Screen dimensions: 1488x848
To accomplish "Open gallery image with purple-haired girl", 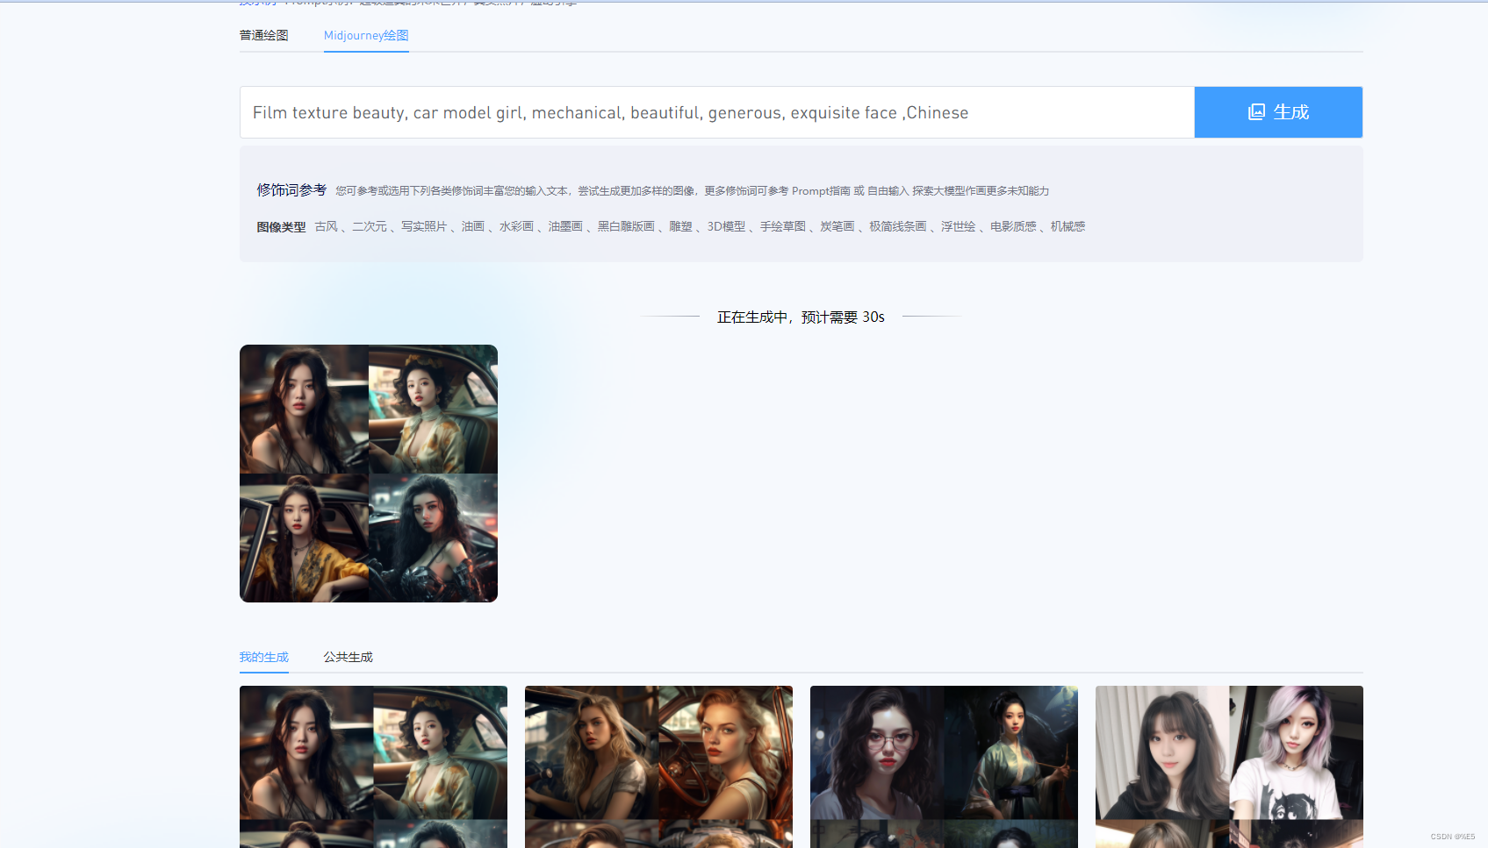I will [1229, 766].
